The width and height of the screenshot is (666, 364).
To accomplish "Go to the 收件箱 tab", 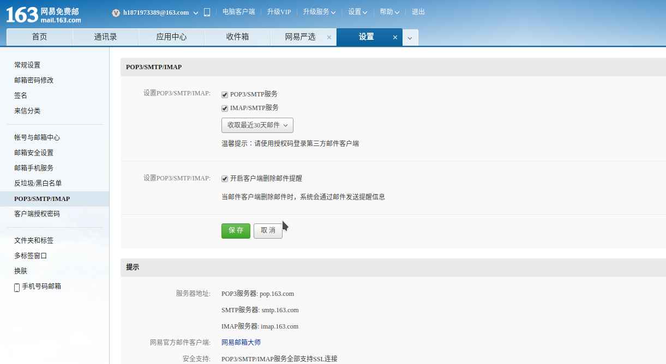I will (237, 37).
